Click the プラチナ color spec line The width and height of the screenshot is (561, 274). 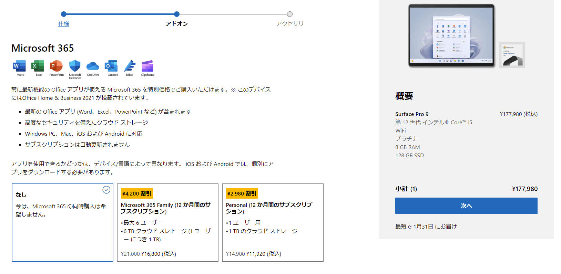tap(406, 138)
